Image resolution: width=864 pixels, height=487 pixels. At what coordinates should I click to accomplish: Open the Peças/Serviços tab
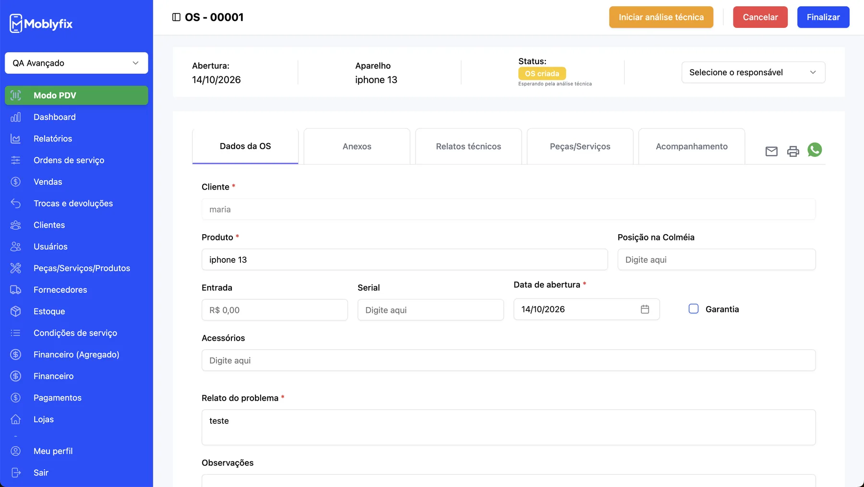(580, 146)
